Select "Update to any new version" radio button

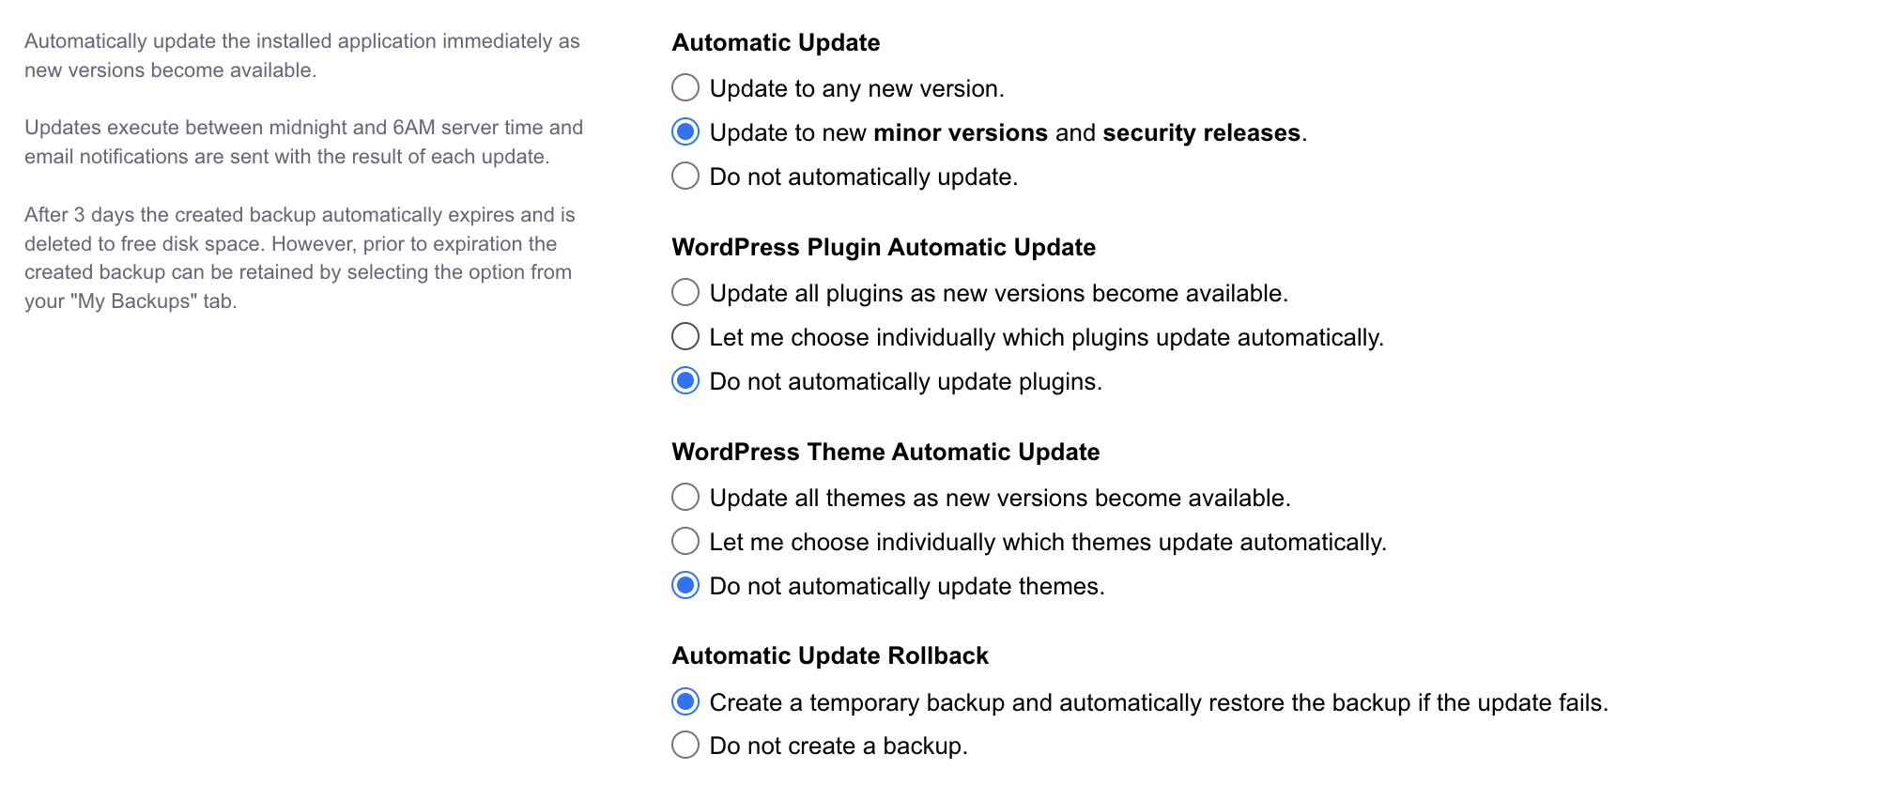tap(685, 88)
